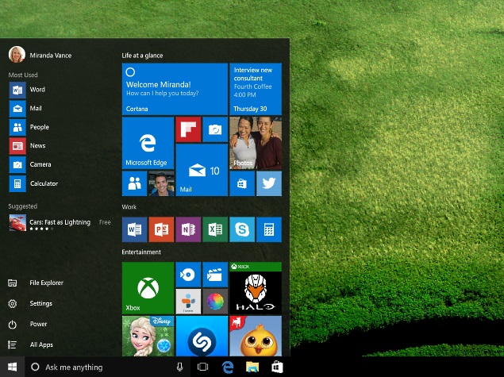Open the Skype tile
504x377 pixels.
tap(242, 229)
